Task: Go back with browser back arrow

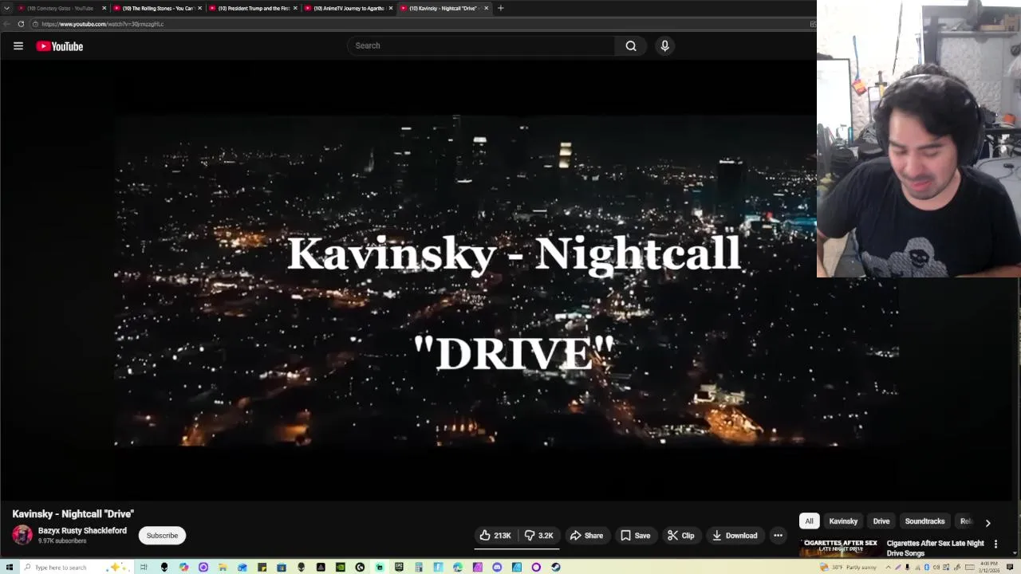Action: click(6, 24)
